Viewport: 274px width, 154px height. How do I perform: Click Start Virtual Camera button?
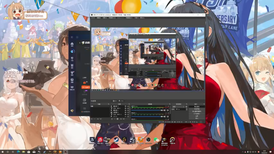[197, 111]
